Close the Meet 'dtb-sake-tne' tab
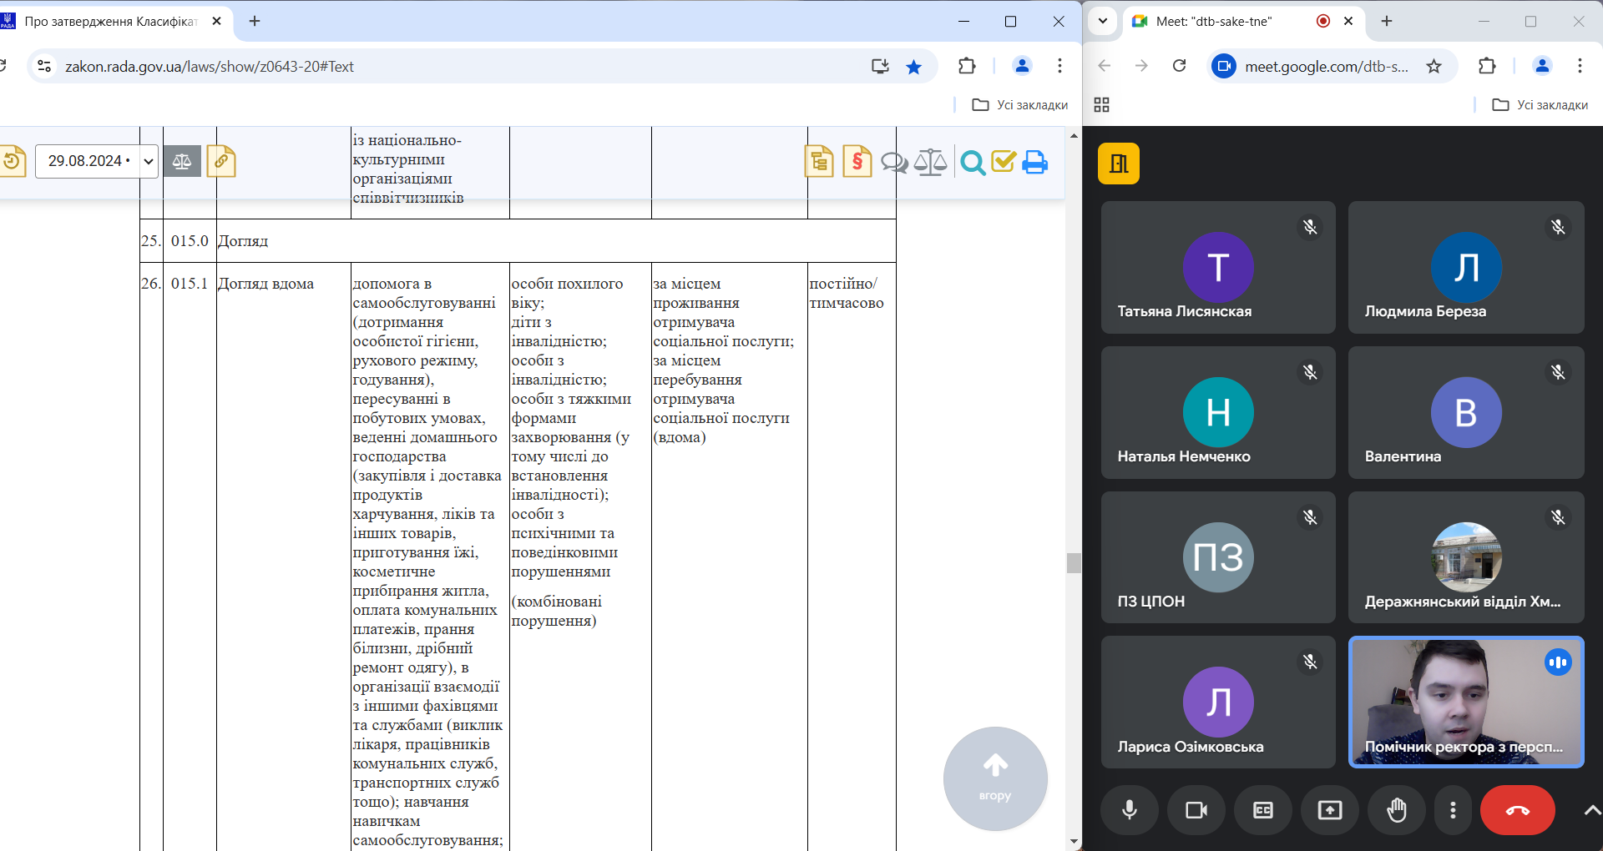Image resolution: width=1603 pixels, height=851 pixels. (1348, 22)
